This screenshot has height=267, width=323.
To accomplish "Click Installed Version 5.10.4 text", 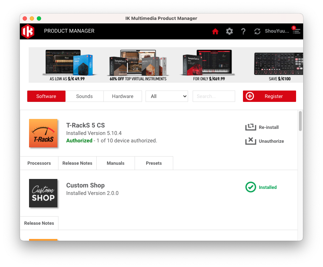I will 94,133.
